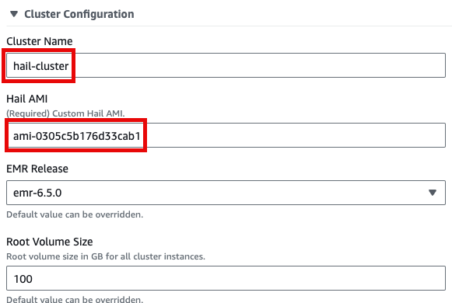
Task: Collapse the Cluster Configuration section triangle
Action: [x=14, y=14]
